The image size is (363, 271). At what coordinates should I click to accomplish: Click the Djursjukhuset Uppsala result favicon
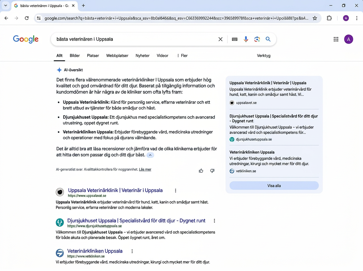[x=60, y=223]
